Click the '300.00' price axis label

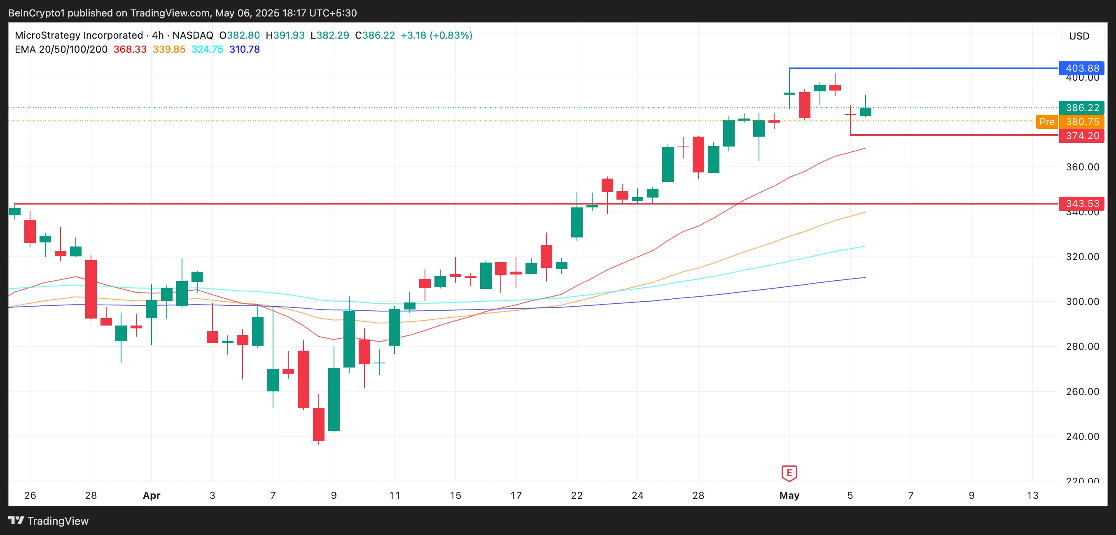pyautogui.click(x=1082, y=301)
